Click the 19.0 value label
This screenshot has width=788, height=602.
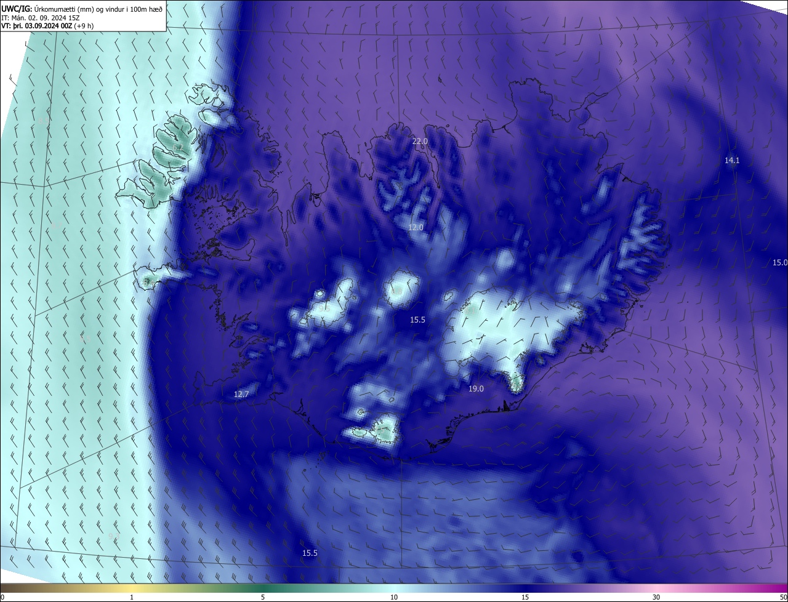[x=476, y=389]
